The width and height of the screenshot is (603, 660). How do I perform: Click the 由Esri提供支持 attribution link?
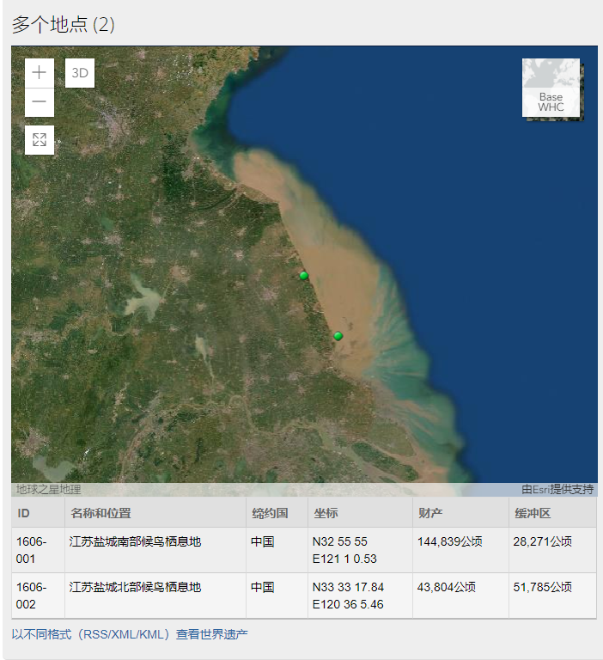[557, 489]
